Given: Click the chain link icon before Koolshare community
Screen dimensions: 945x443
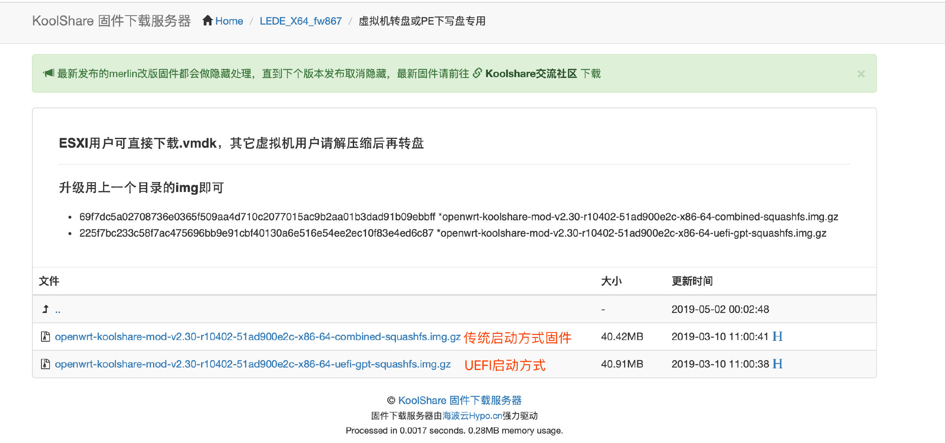Looking at the screenshot, I should click(x=477, y=73).
